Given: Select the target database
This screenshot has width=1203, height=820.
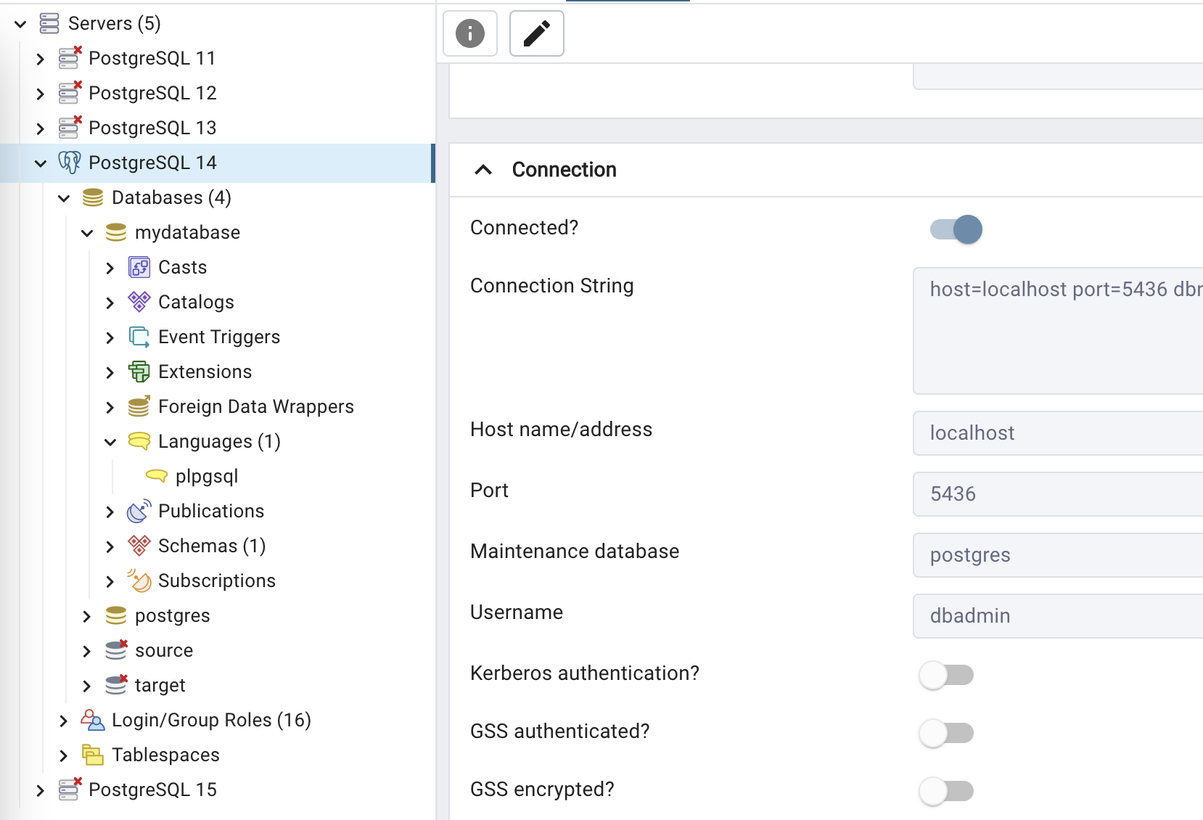Looking at the screenshot, I should coord(160,685).
